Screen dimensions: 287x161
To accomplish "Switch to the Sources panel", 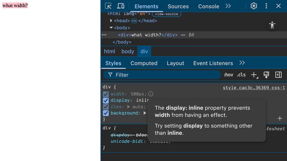I will 178,6.
